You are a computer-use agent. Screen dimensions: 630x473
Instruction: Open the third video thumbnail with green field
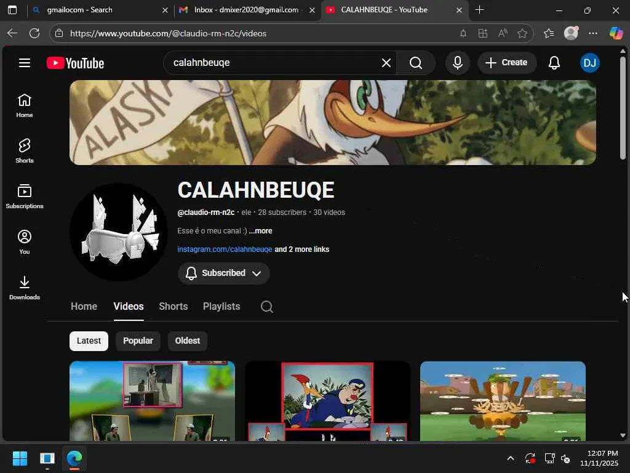click(x=503, y=400)
